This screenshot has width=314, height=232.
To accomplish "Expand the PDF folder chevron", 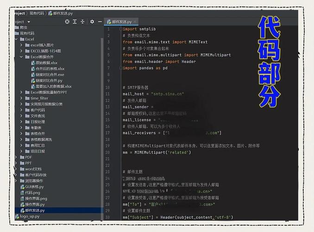I will coord(16,157).
